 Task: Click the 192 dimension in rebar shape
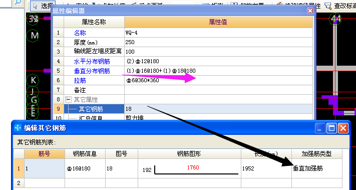point(147,170)
